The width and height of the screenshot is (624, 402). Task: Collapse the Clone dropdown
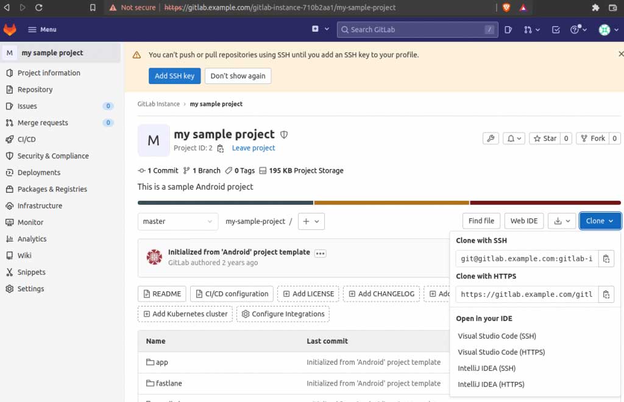tap(600, 221)
